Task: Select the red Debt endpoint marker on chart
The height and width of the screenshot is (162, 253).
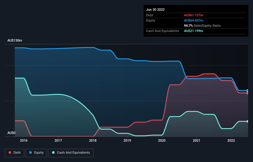Action: click(x=248, y=93)
